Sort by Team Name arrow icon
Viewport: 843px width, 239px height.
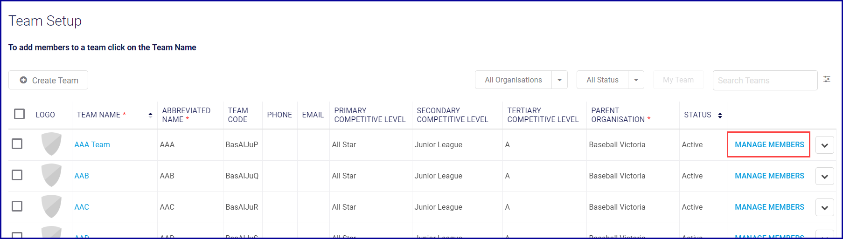[x=150, y=115]
